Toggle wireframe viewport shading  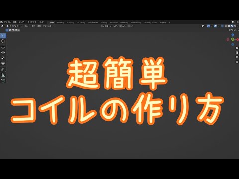[x=226, y=26]
